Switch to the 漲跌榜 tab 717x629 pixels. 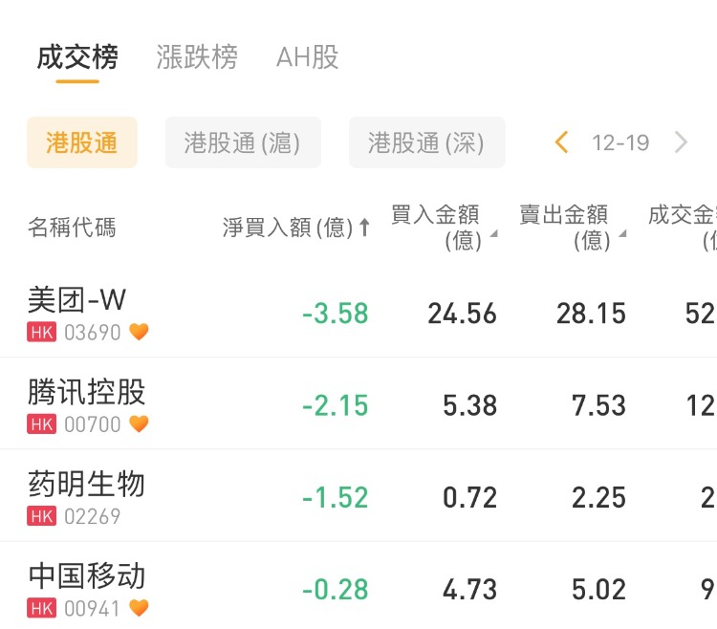click(x=197, y=57)
